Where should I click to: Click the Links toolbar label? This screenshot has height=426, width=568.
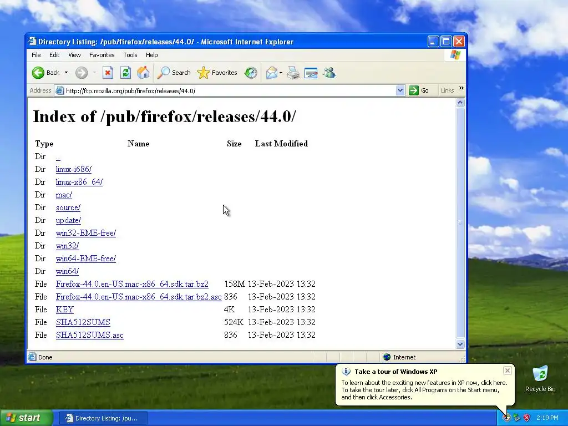(447, 90)
